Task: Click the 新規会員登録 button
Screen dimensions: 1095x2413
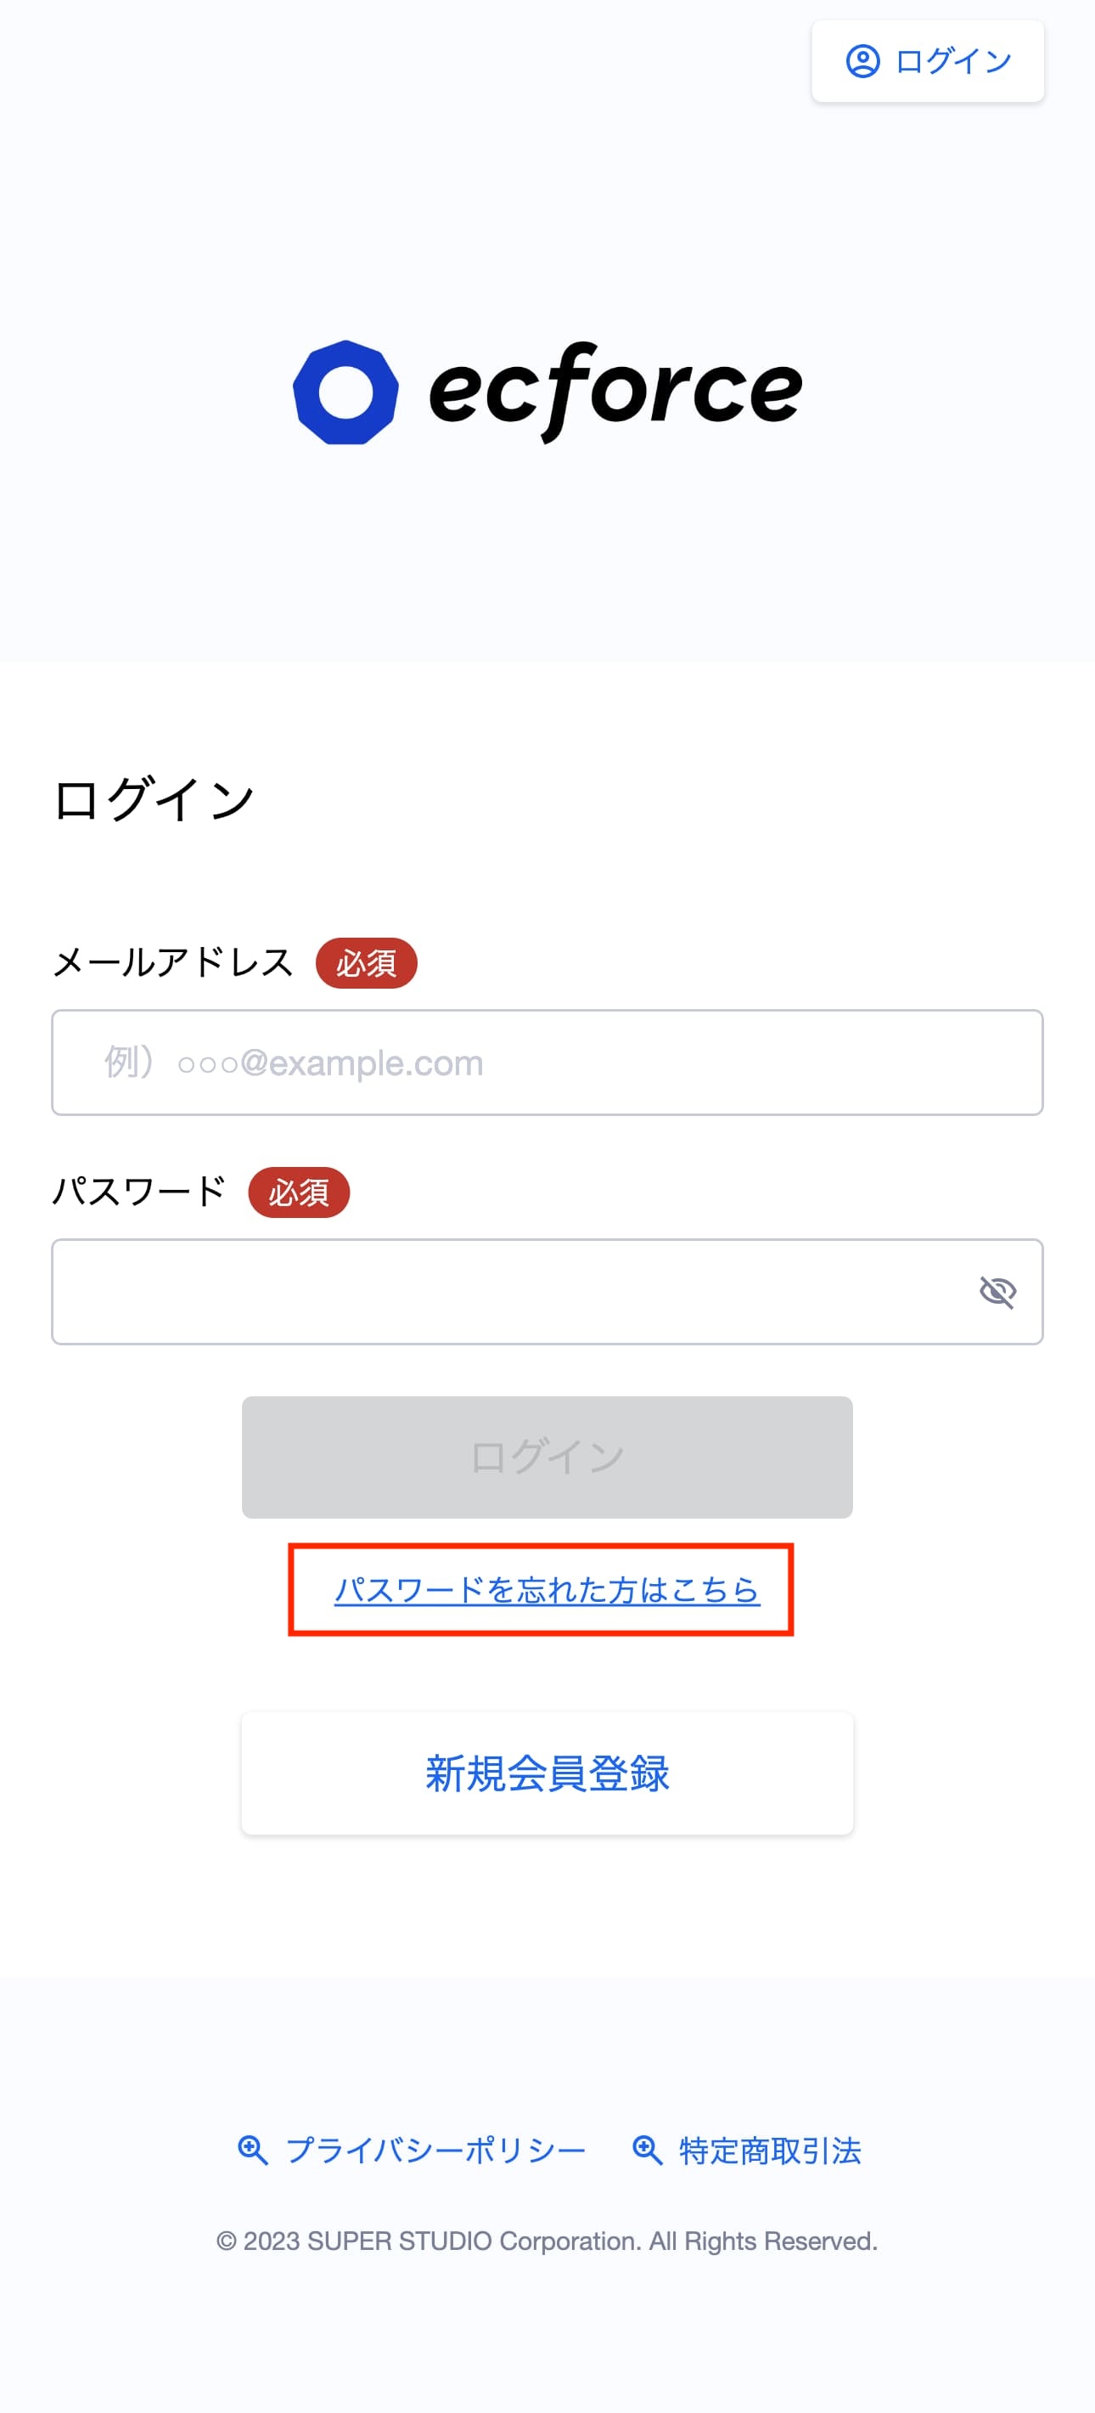Action: click(x=547, y=1773)
